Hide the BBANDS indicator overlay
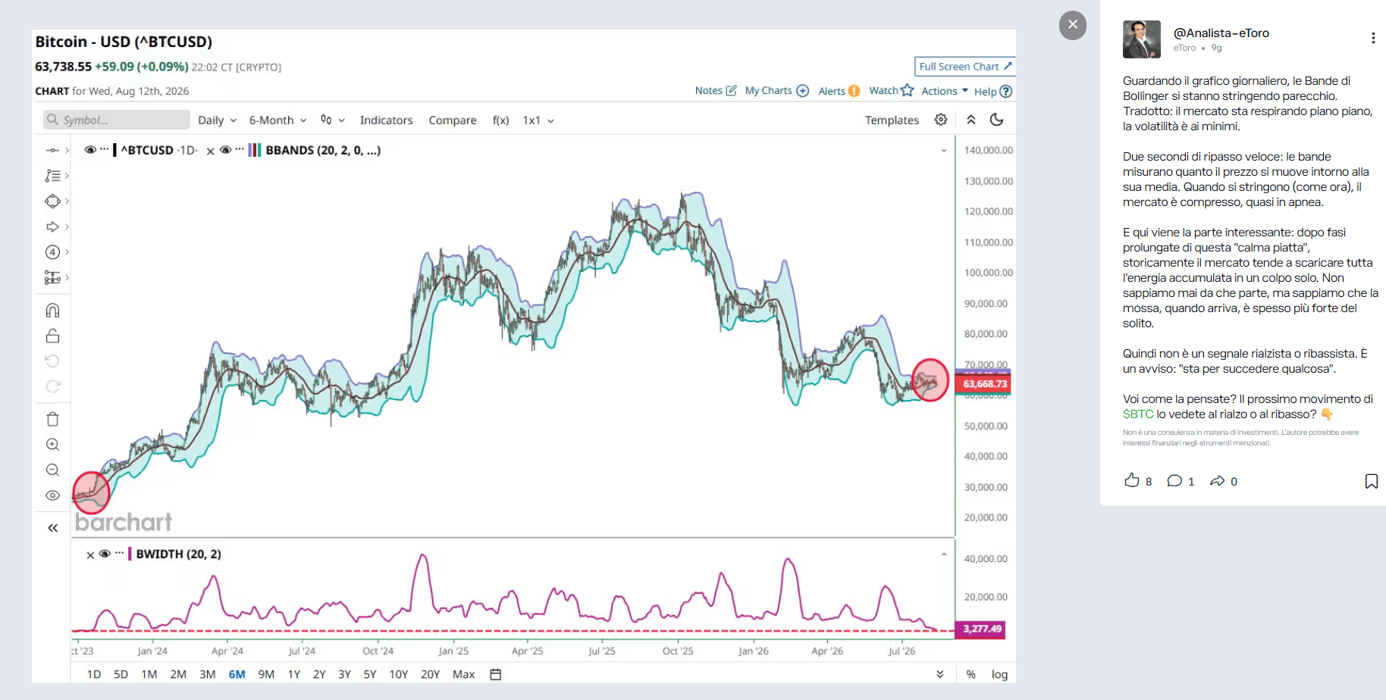 coord(225,150)
